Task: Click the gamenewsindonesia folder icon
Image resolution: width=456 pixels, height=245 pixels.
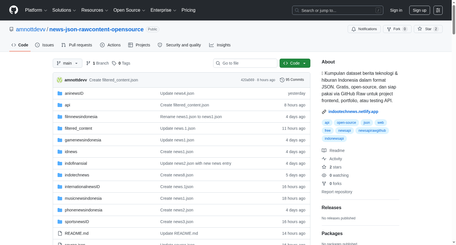Action: 60,140
